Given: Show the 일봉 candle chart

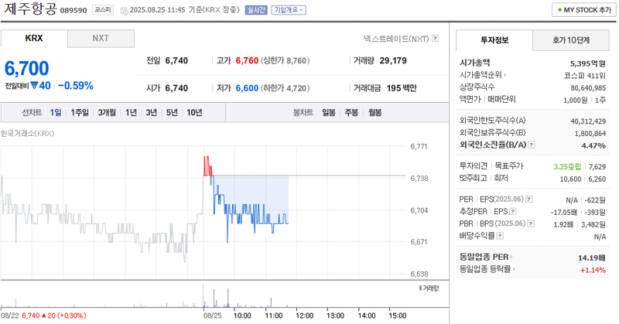Looking at the screenshot, I should [x=328, y=112].
